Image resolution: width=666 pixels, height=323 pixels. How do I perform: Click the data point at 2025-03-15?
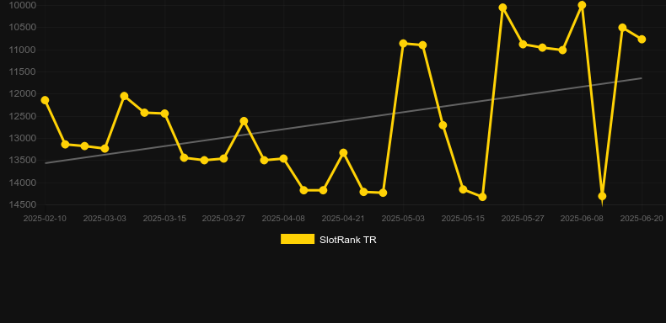tap(164, 114)
